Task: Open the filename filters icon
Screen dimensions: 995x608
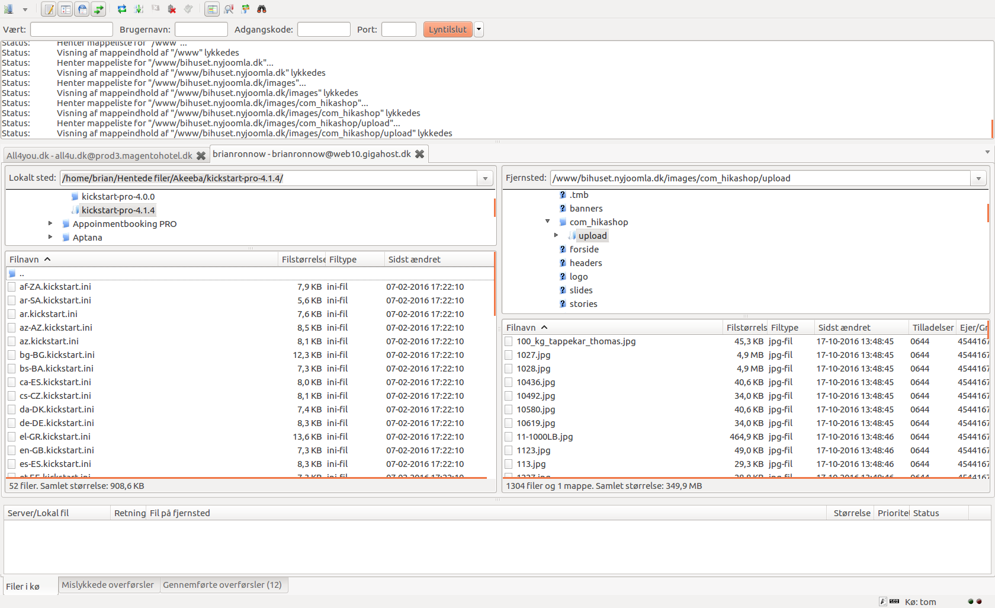Action: (229, 9)
